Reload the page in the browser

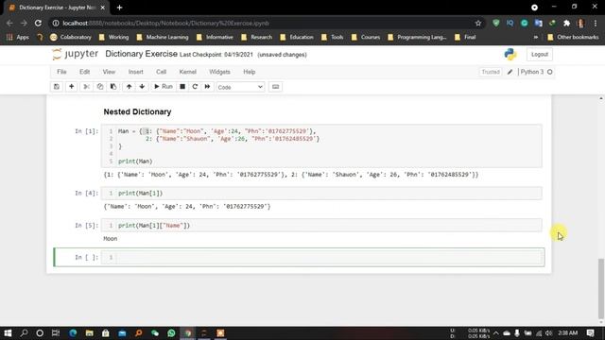pyautogui.click(x=38, y=23)
